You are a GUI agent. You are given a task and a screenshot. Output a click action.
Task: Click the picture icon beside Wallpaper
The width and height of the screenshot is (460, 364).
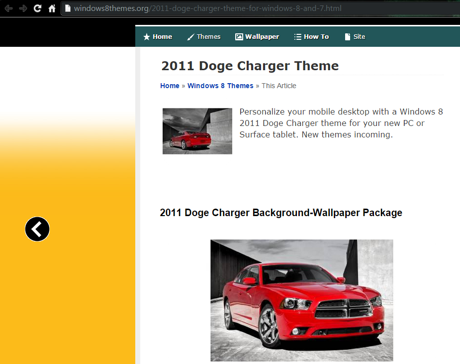(239, 37)
